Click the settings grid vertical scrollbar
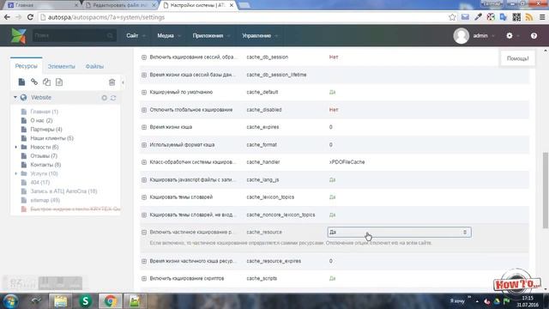This screenshot has width=549, height=309. point(546,190)
